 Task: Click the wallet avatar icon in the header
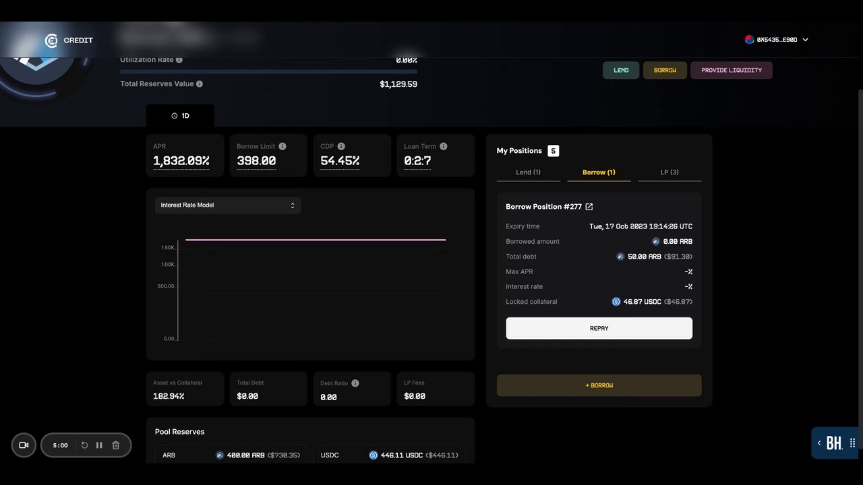click(749, 40)
